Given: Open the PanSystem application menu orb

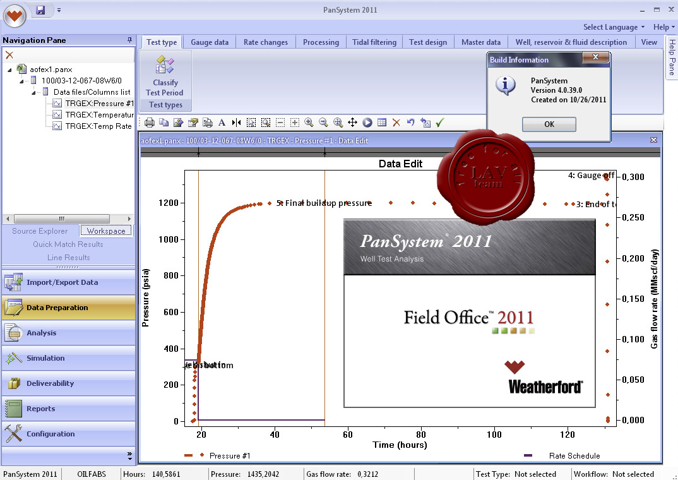Looking at the screenshot, I should point(15,16).
